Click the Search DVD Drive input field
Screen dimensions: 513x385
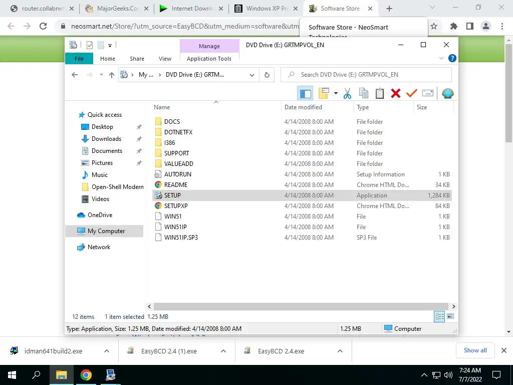pyautogui.click(x=366, y=75)
